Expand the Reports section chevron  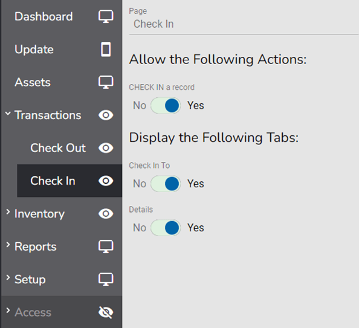point(8,245)
